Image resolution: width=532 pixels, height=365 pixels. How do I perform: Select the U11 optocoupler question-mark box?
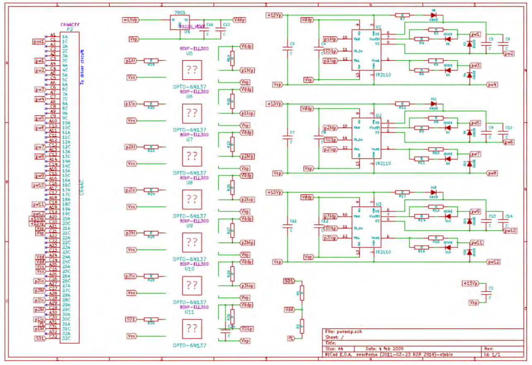192,329
